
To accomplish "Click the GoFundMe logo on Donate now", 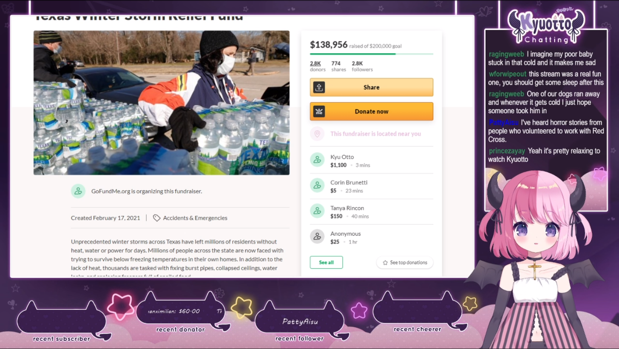I will [x=319, y=112].
